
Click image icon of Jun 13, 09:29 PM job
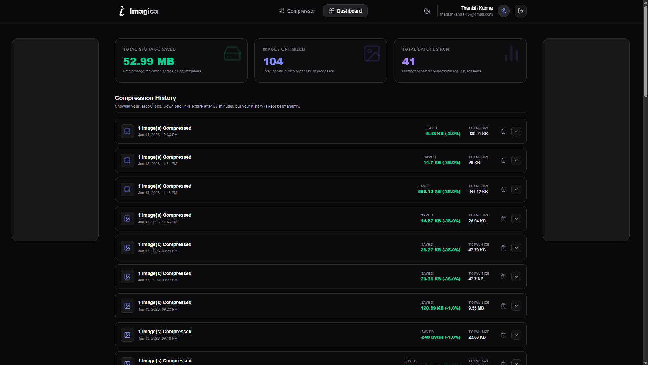(x=127, y=248)
